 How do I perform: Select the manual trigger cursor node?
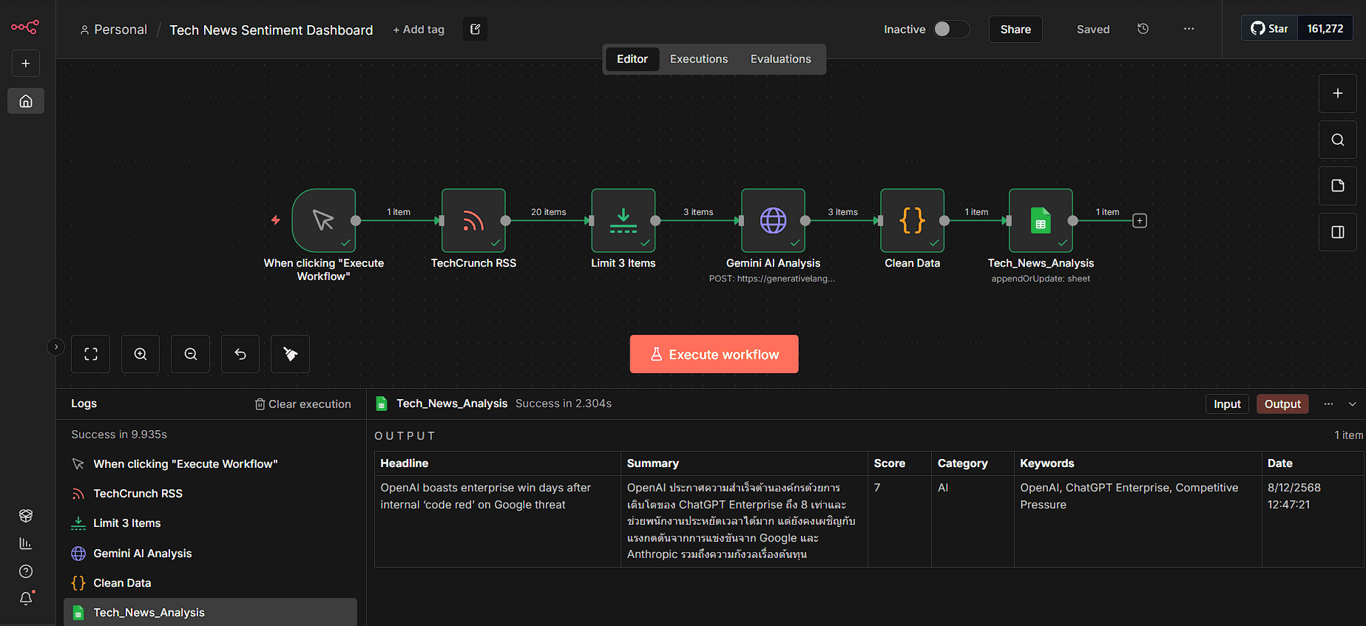click(324, 220)
